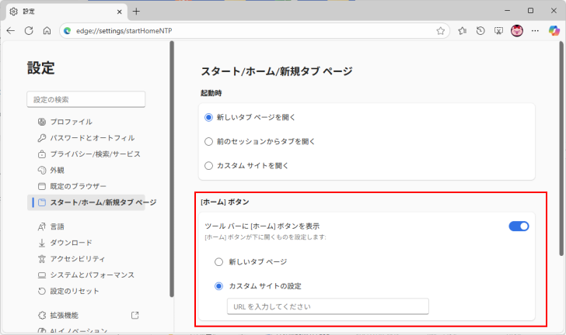Go to プライバシー/検索/サービス settings
The height and width of the screenshot is (335, 566).
[x=95, y=154]
